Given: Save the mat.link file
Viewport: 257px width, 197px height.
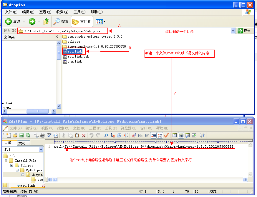Looking at the screenshot, I should pos(22,135).
